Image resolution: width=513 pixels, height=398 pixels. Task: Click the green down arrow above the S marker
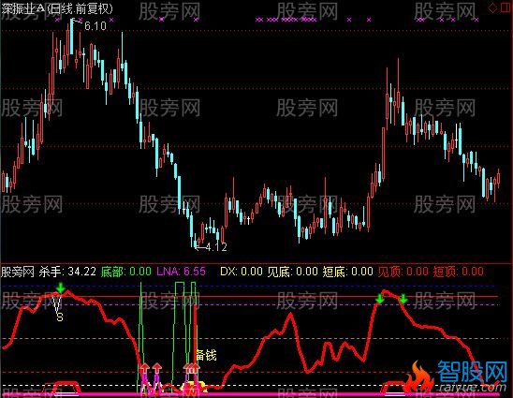click(x=61, y=287)
